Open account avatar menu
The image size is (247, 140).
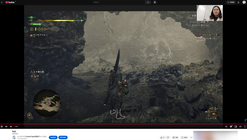244,2
